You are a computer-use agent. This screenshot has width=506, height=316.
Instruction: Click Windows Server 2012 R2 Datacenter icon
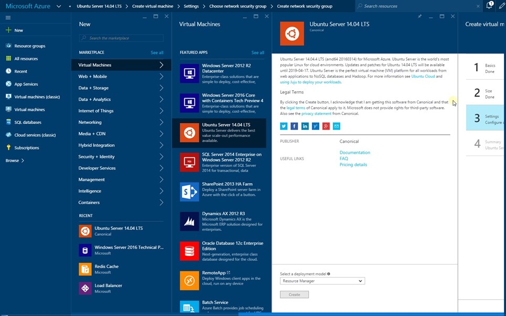click(x=189, y=73)
